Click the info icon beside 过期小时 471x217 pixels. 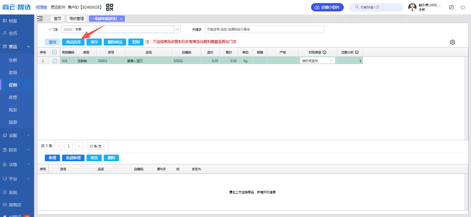357,52
